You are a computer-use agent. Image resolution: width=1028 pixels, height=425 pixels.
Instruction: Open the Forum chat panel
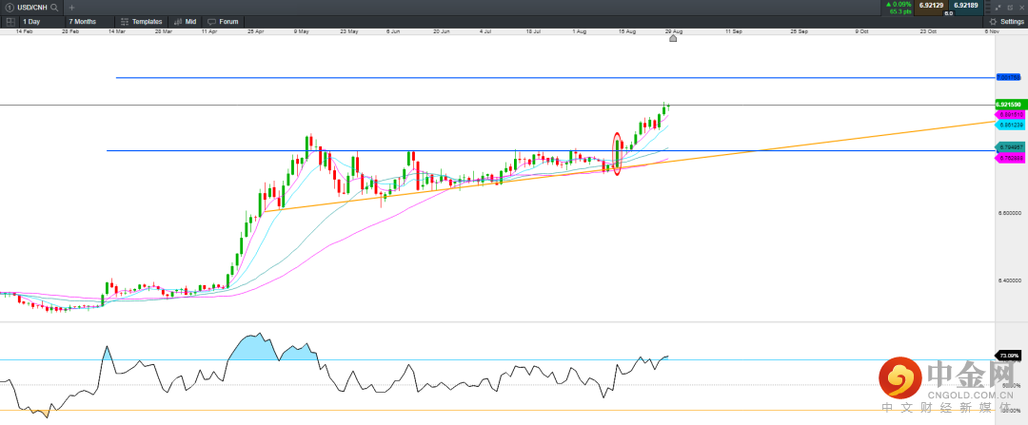pos(224,21)
